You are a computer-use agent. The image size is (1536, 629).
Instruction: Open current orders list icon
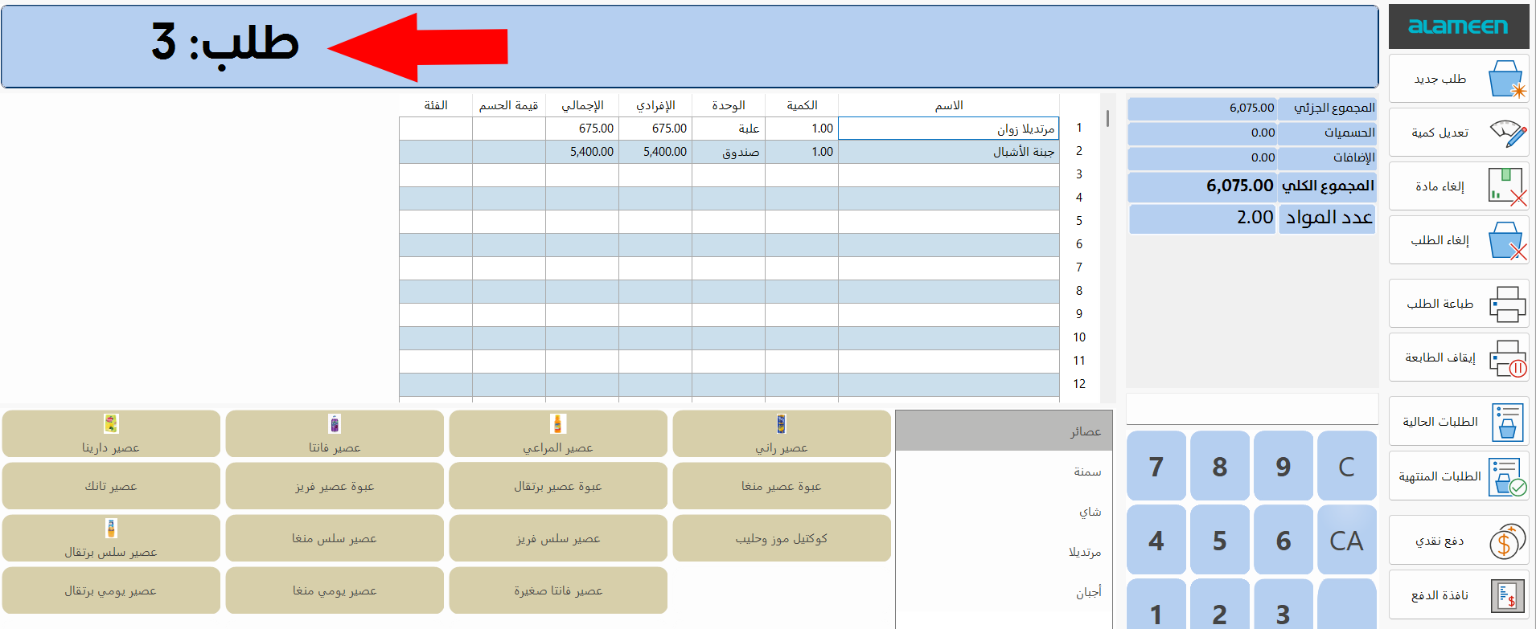point(1507,422)
